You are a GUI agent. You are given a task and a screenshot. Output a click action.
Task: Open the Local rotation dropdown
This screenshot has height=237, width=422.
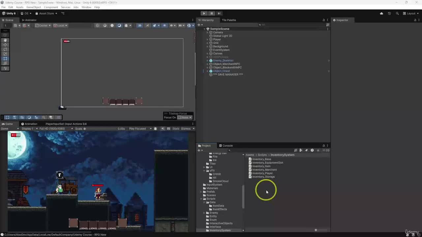[60, 25]
